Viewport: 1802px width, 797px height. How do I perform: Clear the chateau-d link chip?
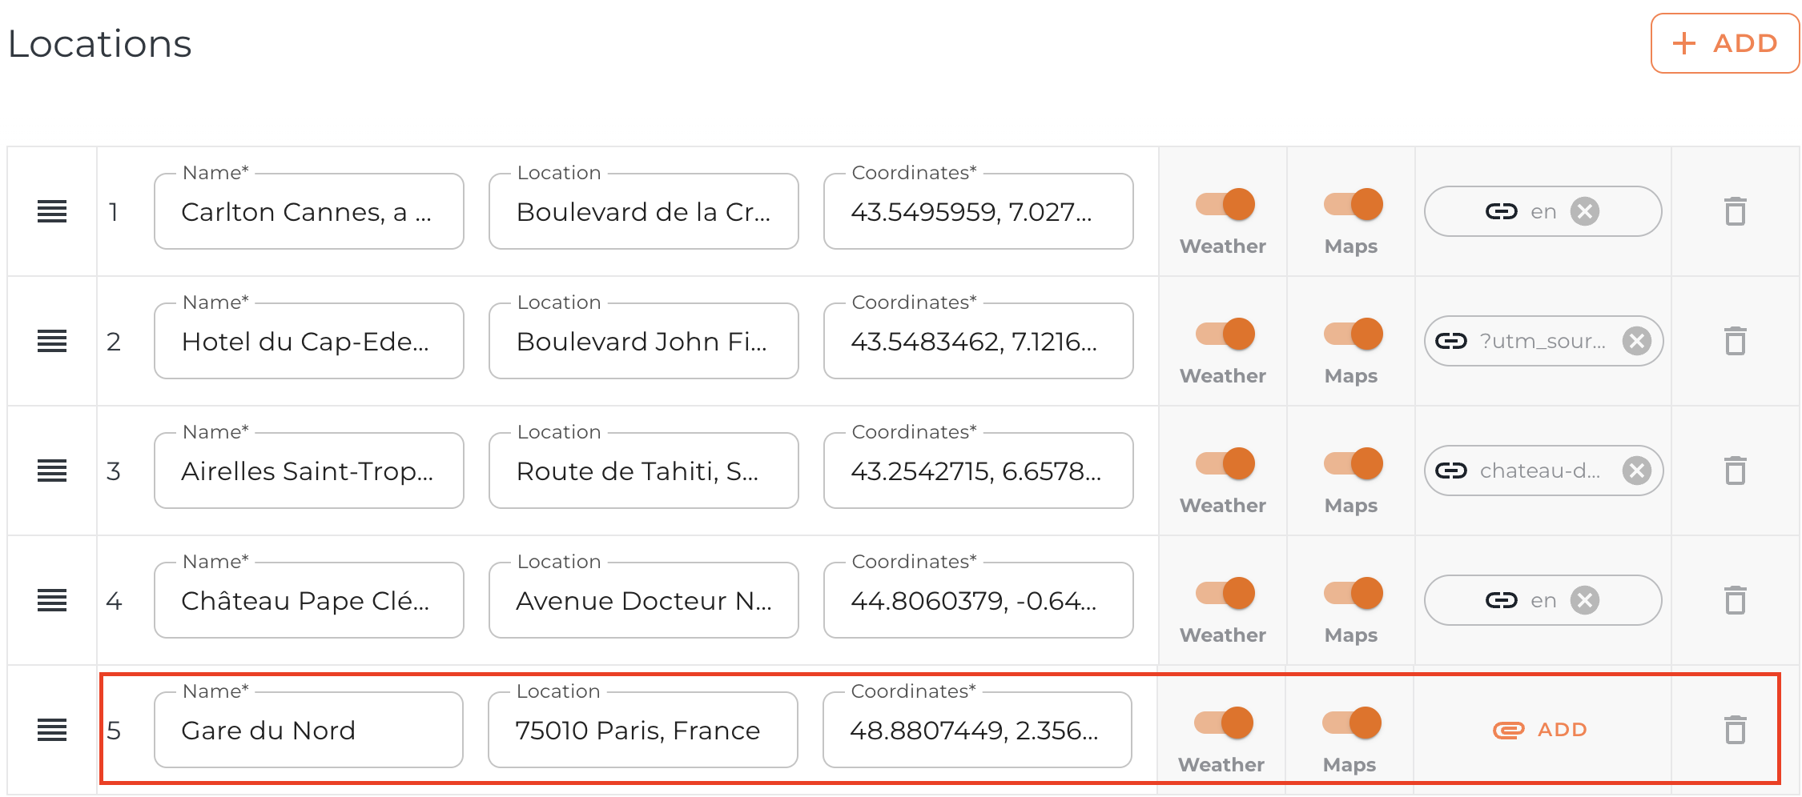[1636, 471]
